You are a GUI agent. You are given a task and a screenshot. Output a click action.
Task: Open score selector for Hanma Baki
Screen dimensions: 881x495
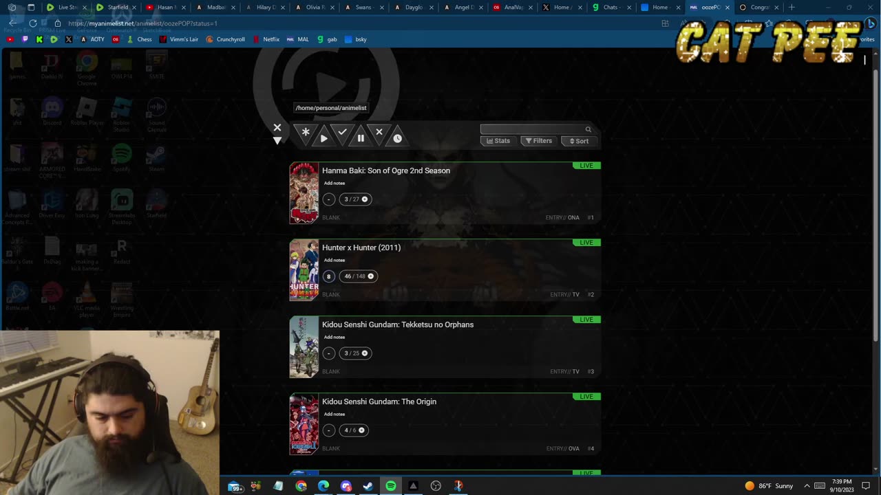point(328,199)
